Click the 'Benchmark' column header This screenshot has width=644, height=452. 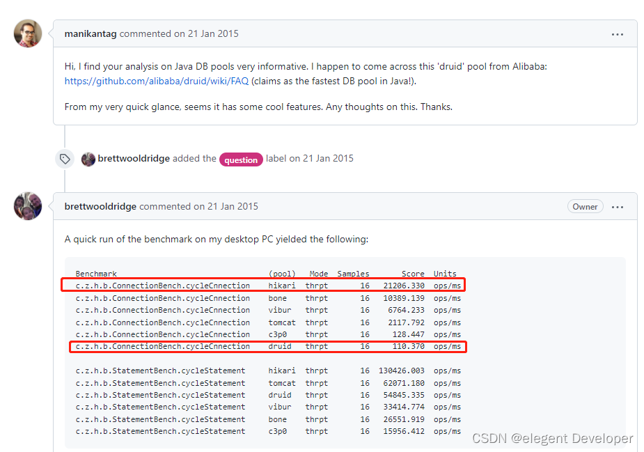coord(96,274)
